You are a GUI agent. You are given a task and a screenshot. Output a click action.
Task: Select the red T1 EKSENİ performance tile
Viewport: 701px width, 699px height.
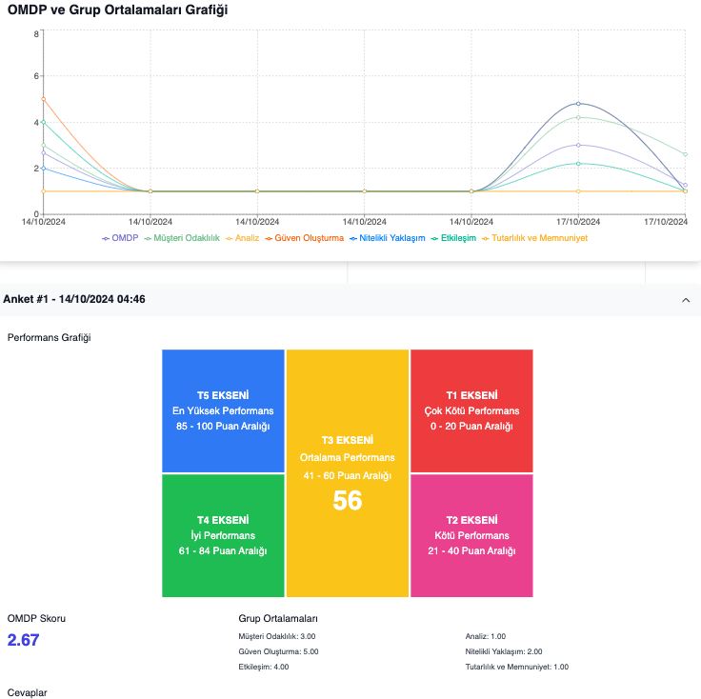click(x=471, y=410)
